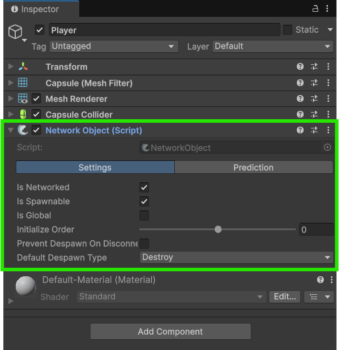This screenshot has width=339, height=350.
Task: Expand the Capsule Collider component
Action: click(x=11, y=114)
